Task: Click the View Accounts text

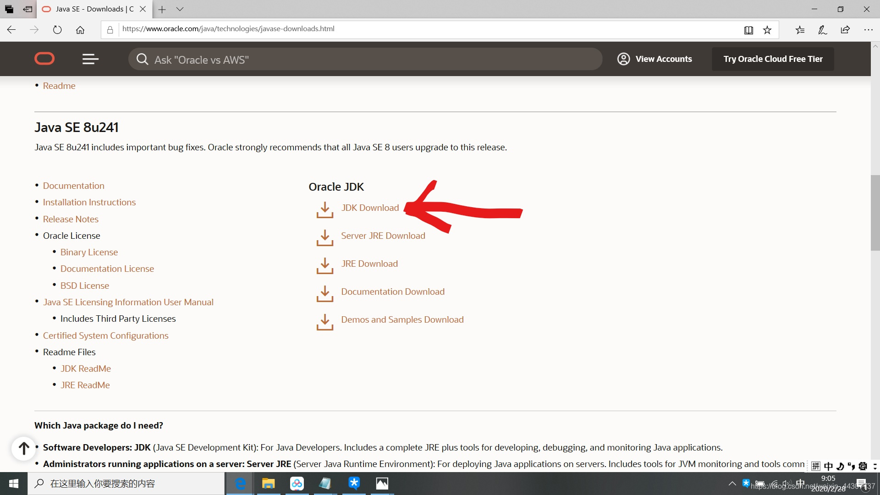Action: (664, 59)
